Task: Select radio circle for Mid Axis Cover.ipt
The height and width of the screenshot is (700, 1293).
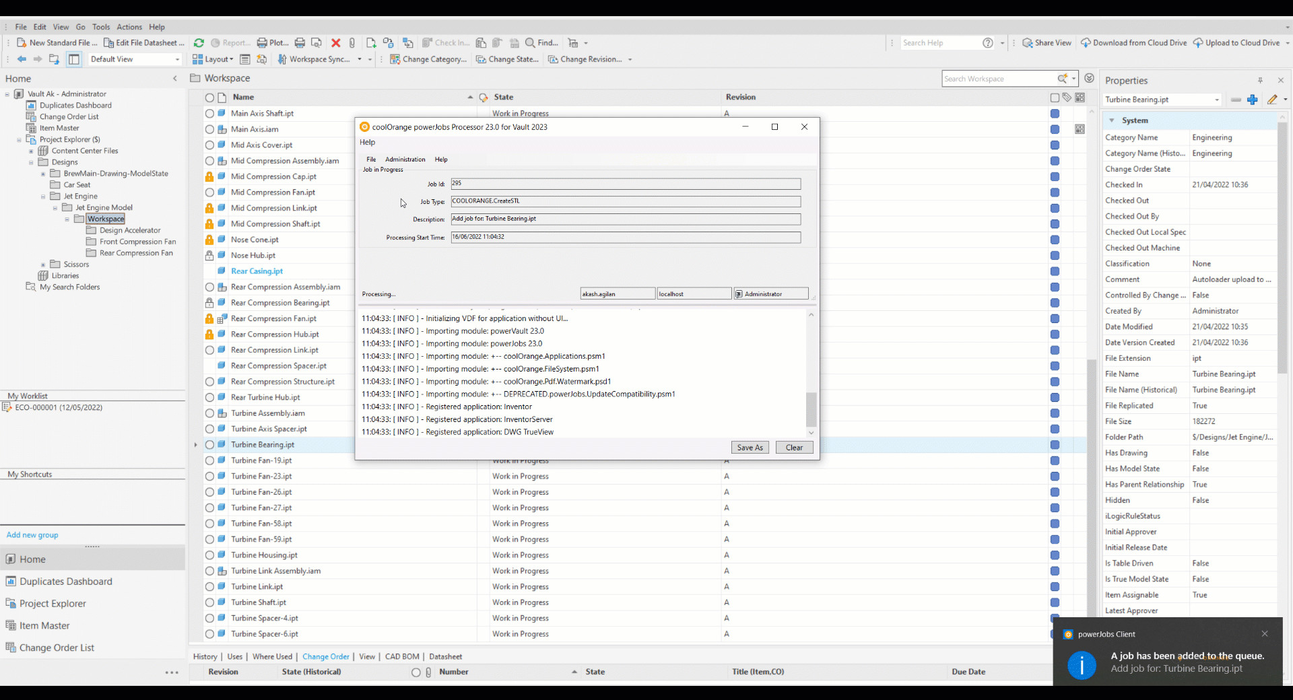Action: click(209, 145)
